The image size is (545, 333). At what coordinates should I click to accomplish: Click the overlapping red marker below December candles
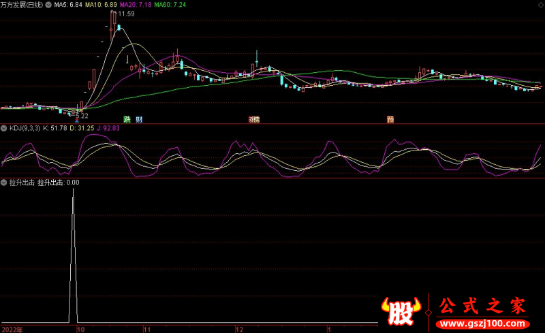[x=254, y=119]
